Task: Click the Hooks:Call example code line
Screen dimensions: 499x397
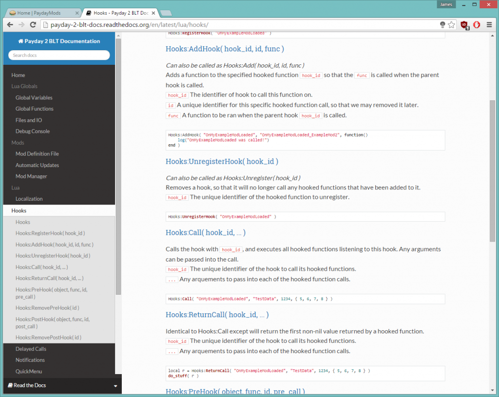Action: point(305,299)
